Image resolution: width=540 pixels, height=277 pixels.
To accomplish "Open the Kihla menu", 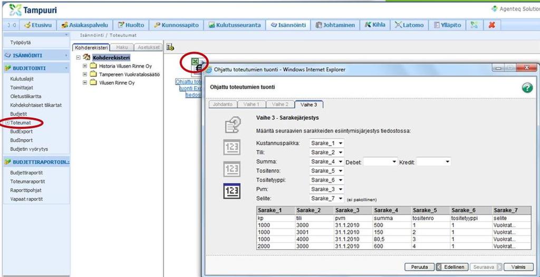I will tap(375, 25).
